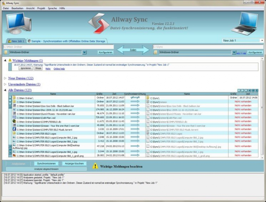Click the main panel vertical scrollbar
Screen dimensions: 266x202
coord(262,108)
